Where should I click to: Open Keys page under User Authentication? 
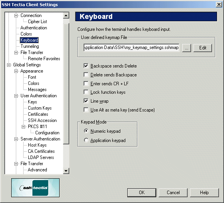32,102
